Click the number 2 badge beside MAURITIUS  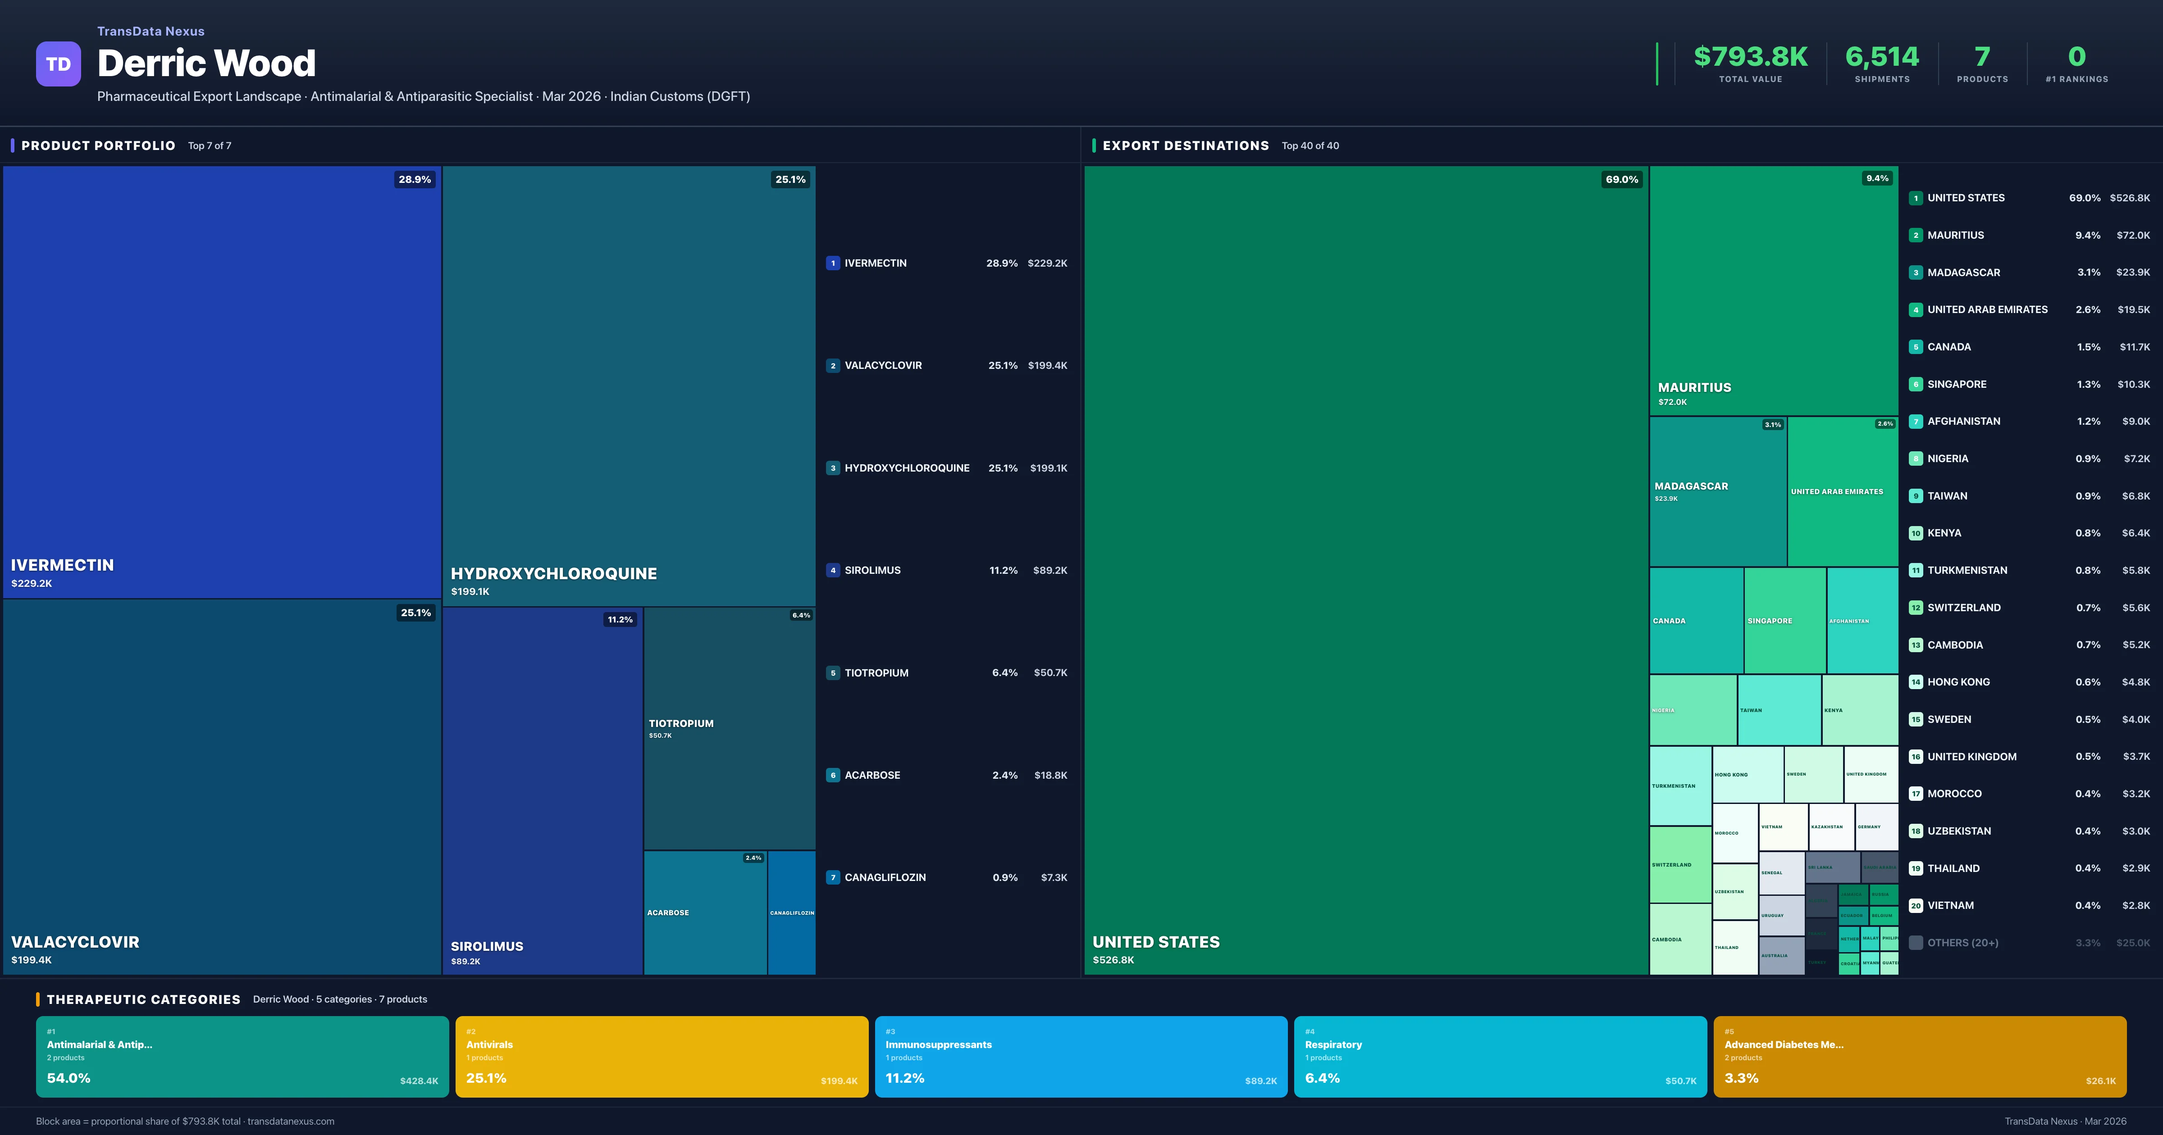pyautogui.click(x=1916, y=235)
